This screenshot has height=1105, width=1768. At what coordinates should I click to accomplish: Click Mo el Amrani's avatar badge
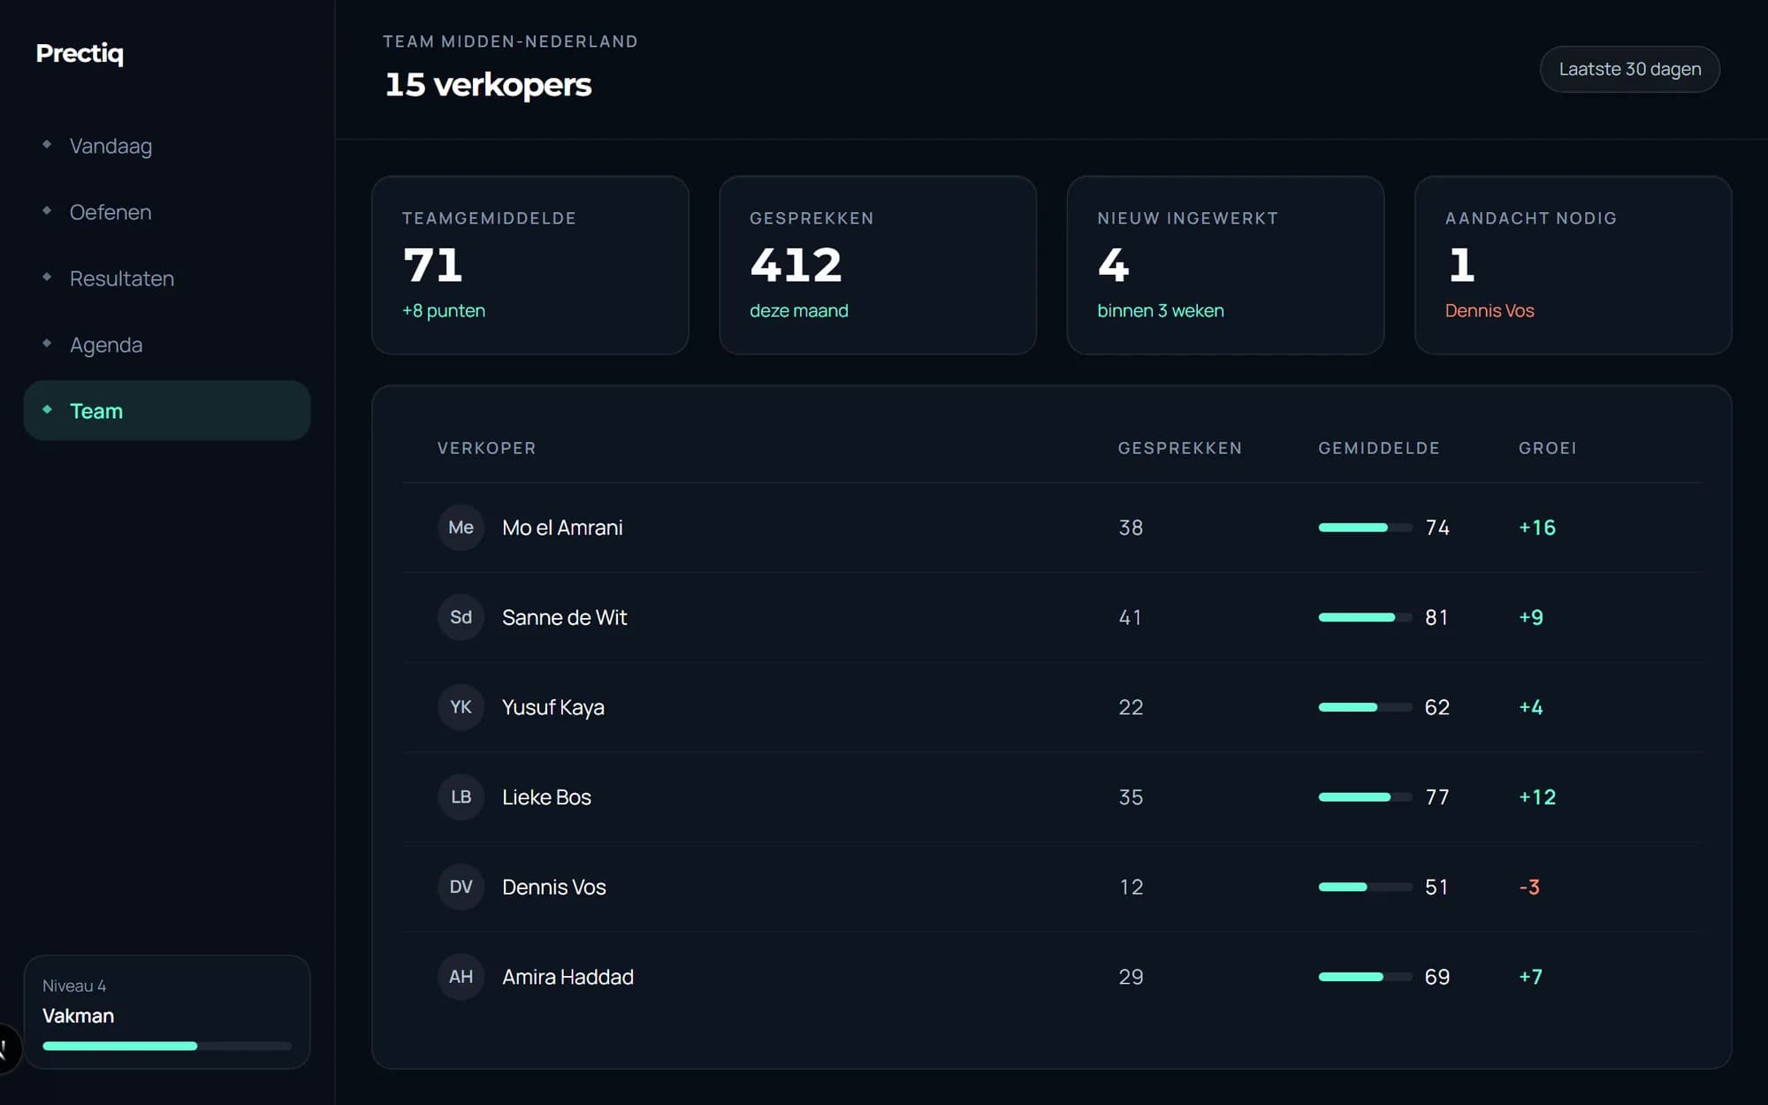(x=461, y=528)
